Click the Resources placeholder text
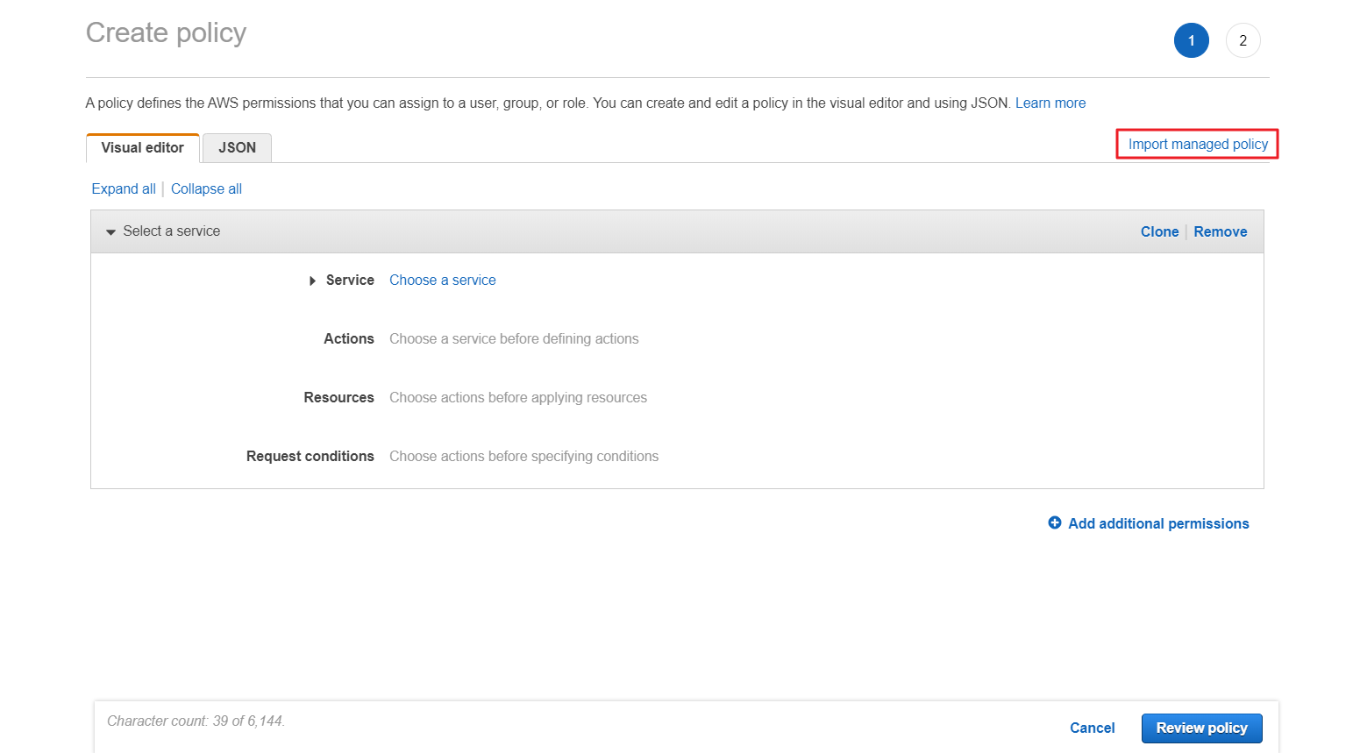The image size is (1360, 753). (x=517, y=397)
